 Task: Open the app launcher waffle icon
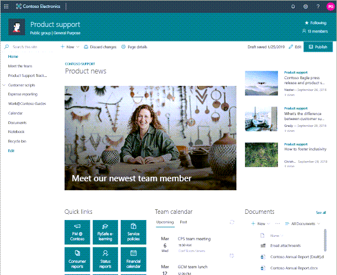click(7, 7)
